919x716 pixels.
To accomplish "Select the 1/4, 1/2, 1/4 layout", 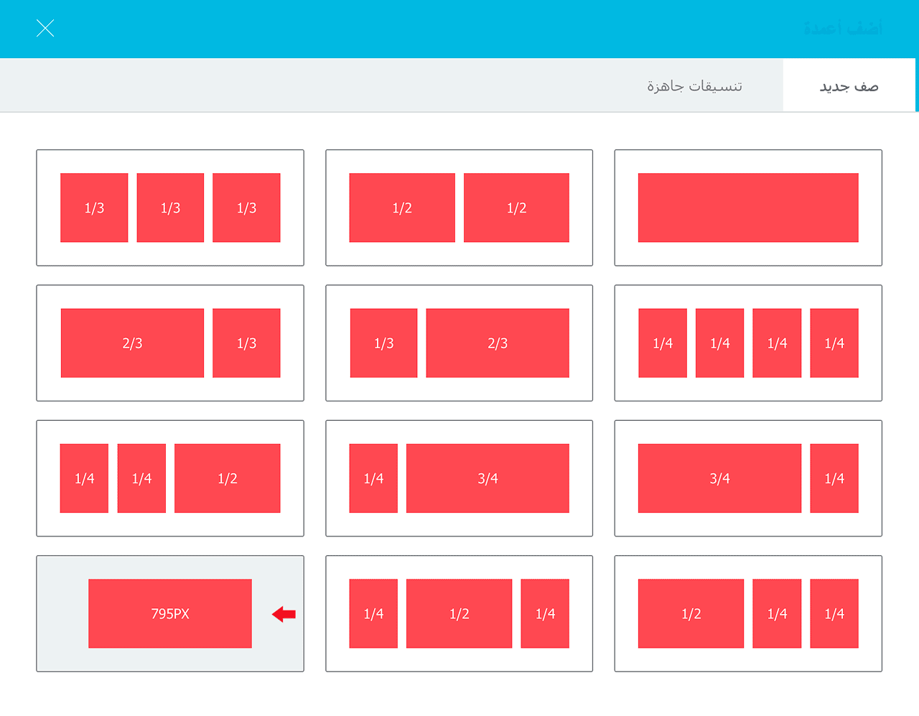I will (459, 614).
